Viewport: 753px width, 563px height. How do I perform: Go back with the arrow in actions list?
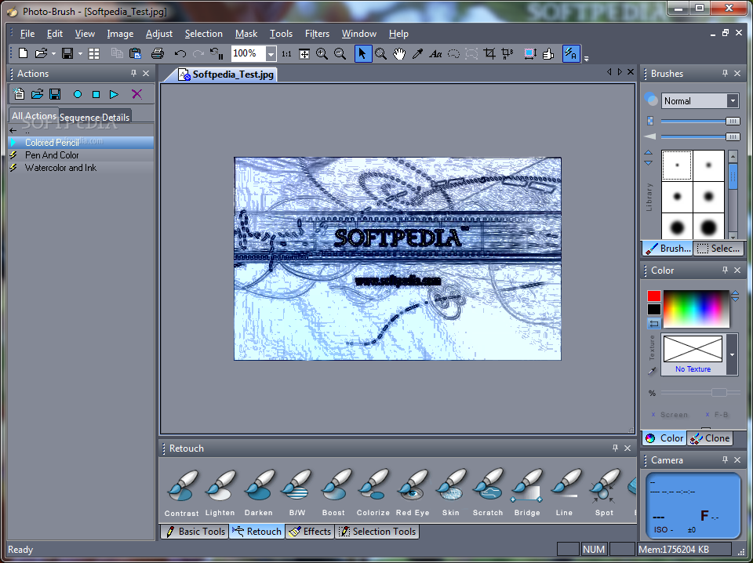13,130
